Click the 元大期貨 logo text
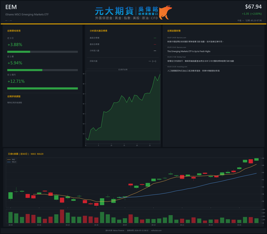The height and width of the screenshot is (234, 267). click(x=114, y=11)
